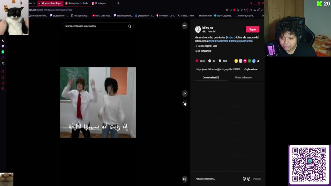Viewport: 331px width, 186px height.
Task: Open the three-dot more options on video
Action: [x=185, y=26]
